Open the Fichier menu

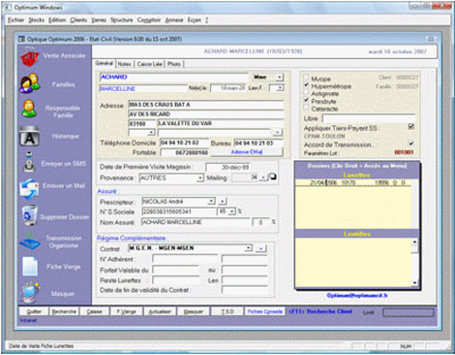[x=15, y=20]
